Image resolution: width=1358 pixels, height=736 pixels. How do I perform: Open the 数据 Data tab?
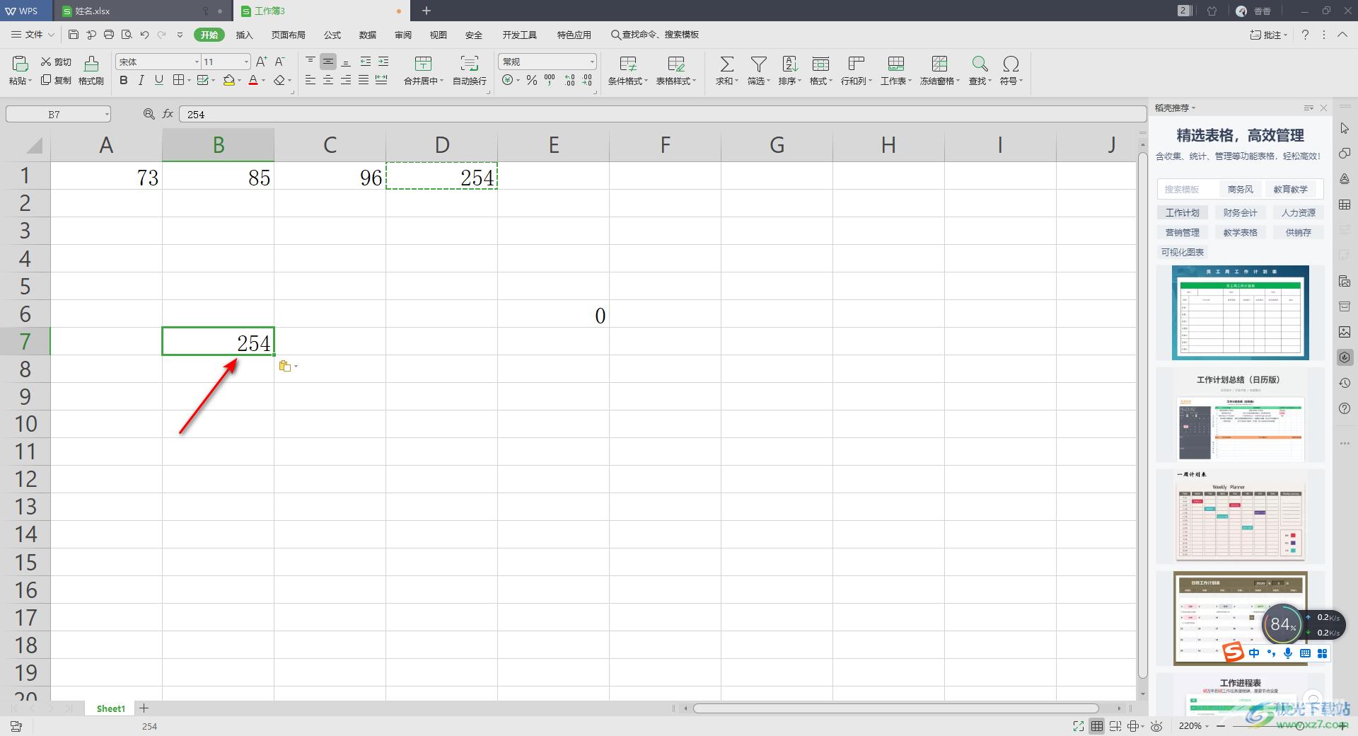[x=368, y=35]
